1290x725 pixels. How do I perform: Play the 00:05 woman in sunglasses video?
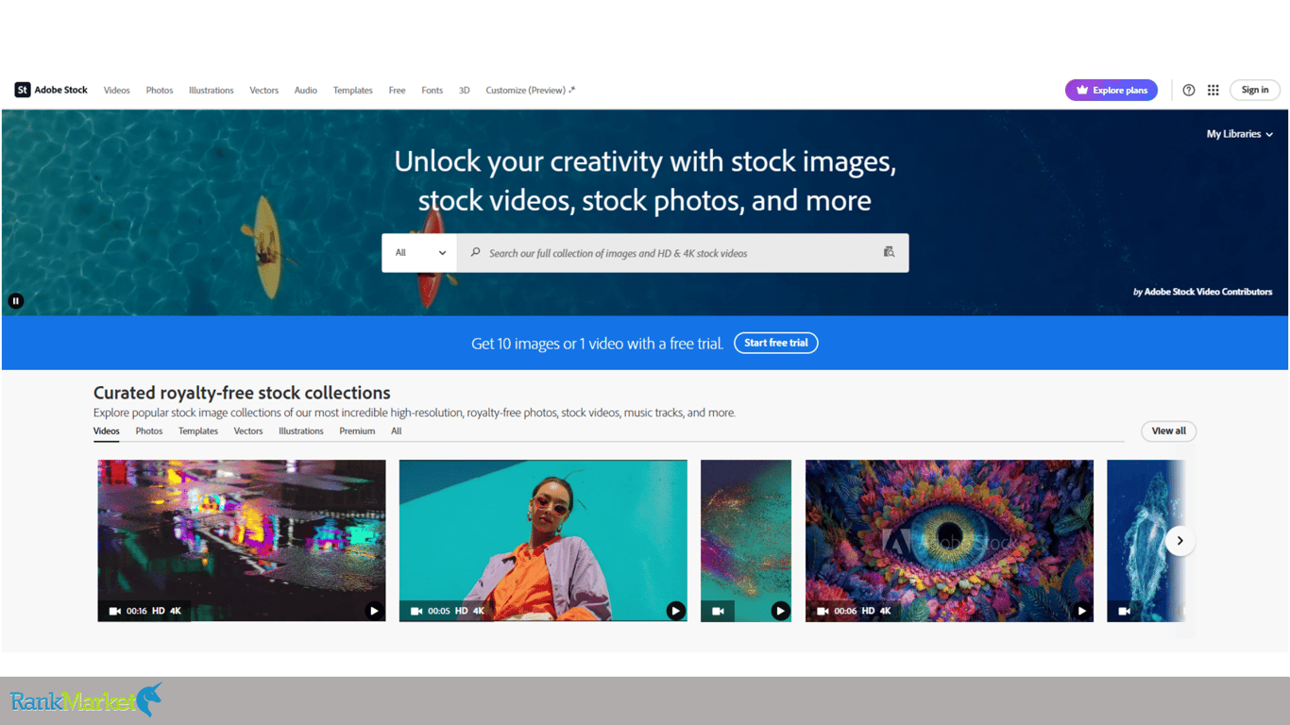click(x=675, y=611)
